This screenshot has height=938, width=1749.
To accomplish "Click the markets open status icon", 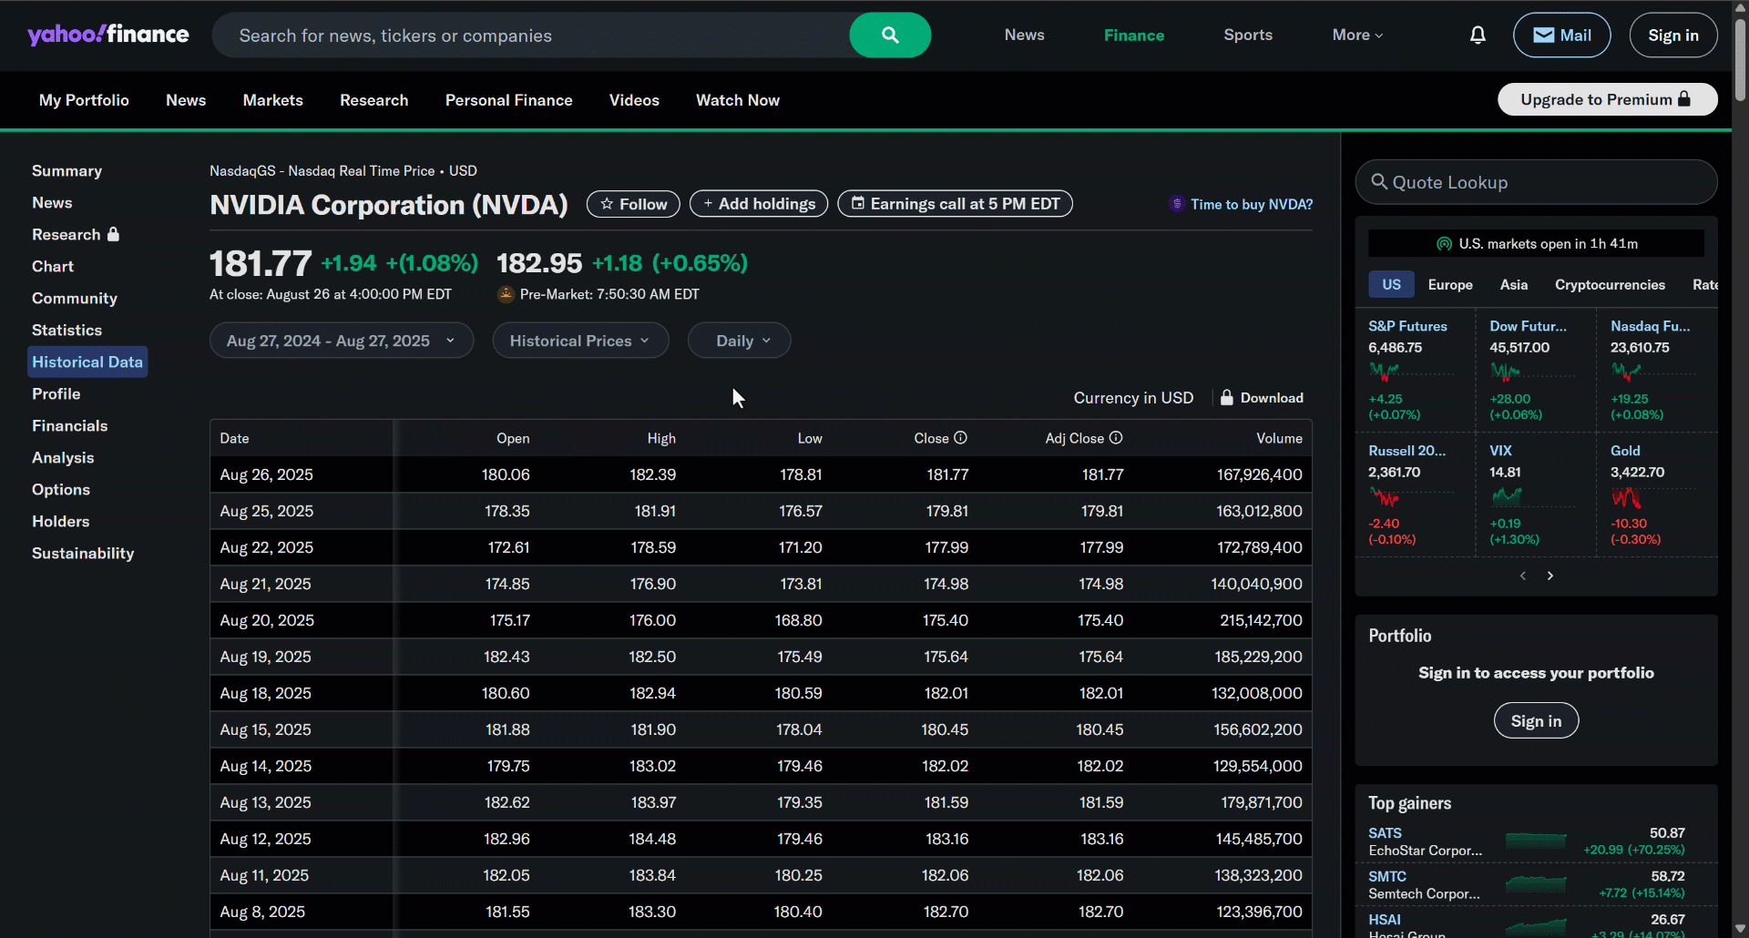I will click(1444, 243).
